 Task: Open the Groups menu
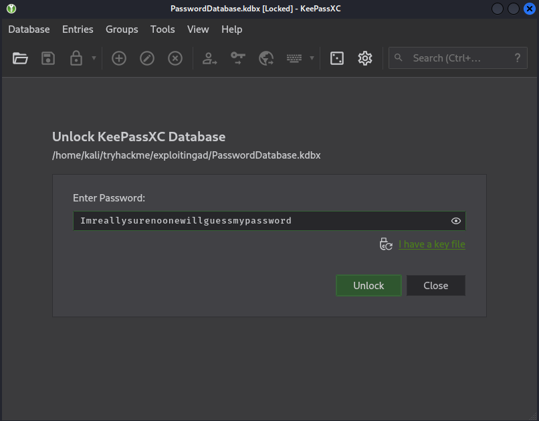tap(122, 29)
